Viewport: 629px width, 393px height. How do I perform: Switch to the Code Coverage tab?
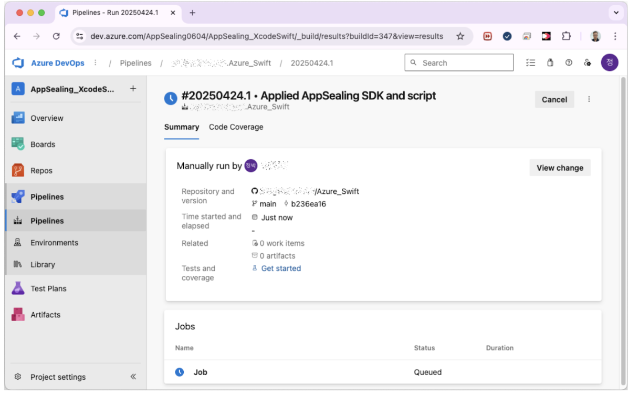click(236, 127)
